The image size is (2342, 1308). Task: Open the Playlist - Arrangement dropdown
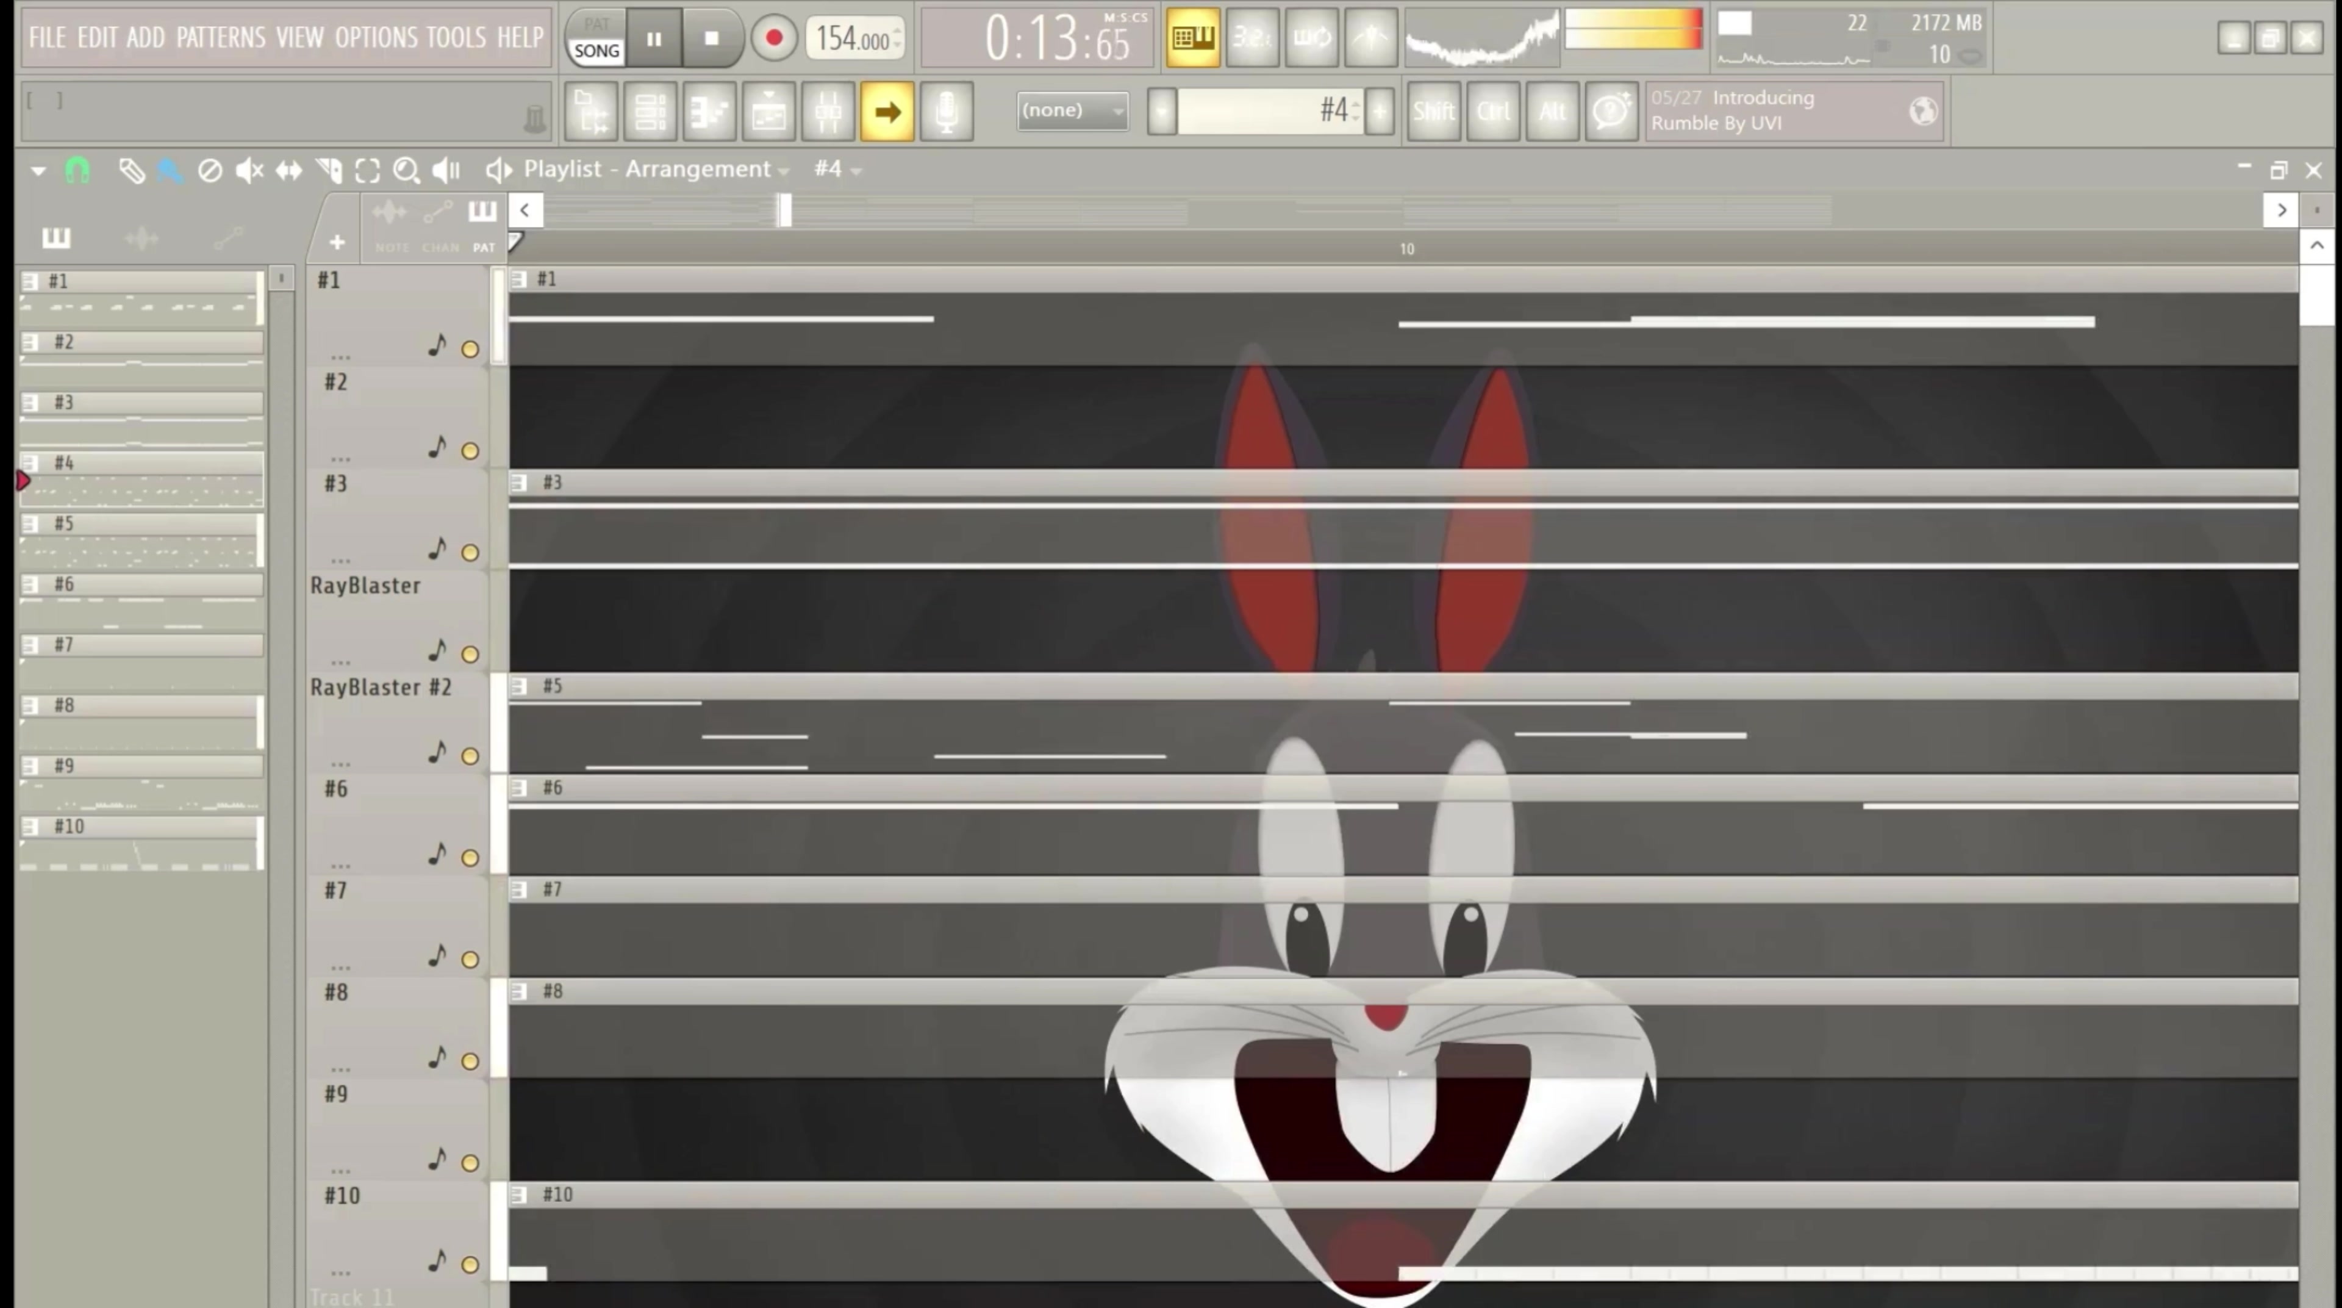point(656,169)
